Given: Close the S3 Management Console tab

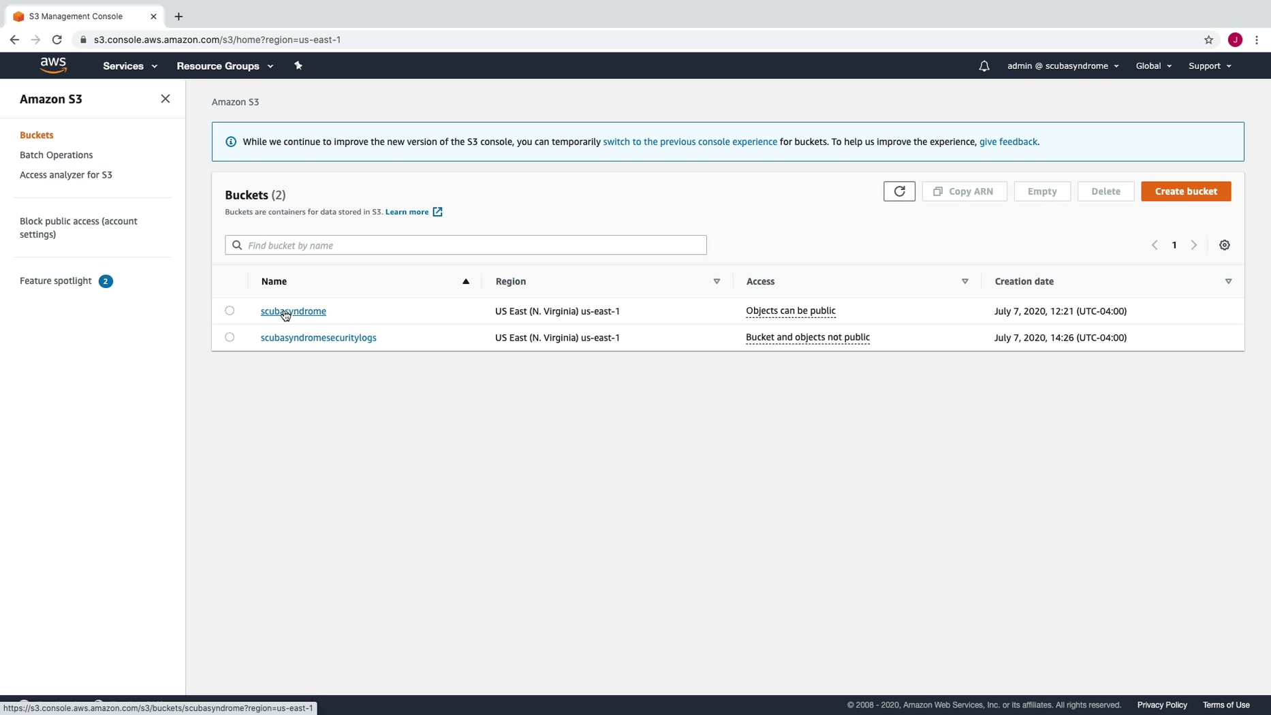Looking at the screenshot, I should [x=153, y=16].
